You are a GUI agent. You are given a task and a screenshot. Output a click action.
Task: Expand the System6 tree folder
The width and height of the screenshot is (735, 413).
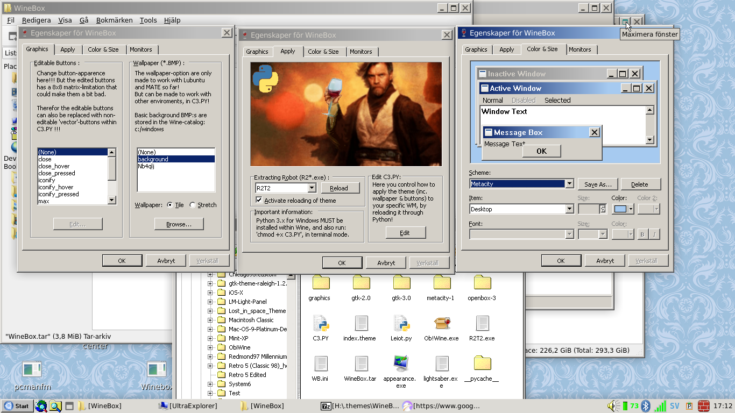coord(210,384)
